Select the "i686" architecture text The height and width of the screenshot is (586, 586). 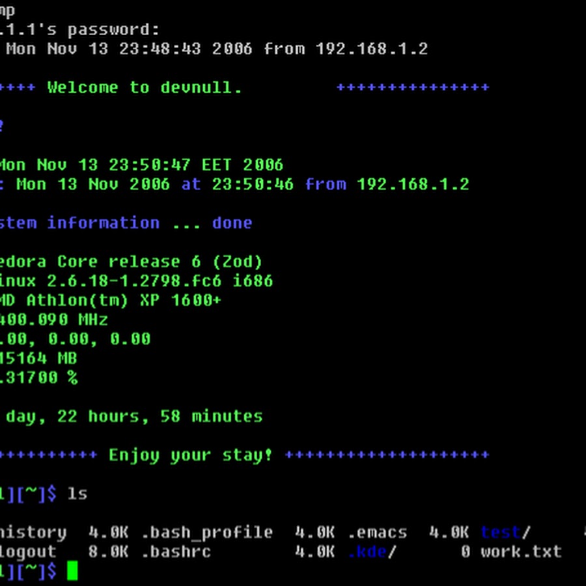click(x=253, y=281)
